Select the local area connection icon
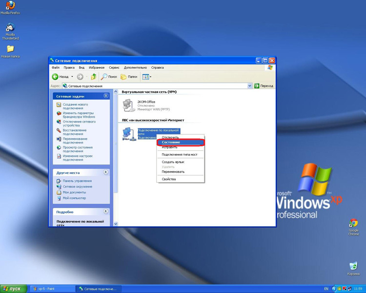 [129, 134]
